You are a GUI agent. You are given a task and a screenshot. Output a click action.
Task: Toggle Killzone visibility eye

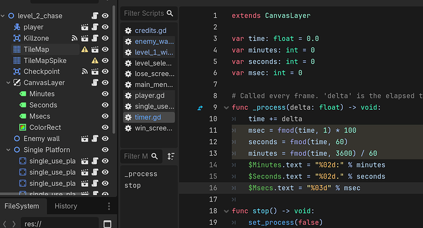pos(105,38)
